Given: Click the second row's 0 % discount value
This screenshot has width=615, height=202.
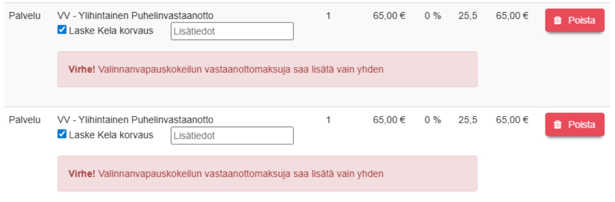Looking at the screenshot, I should (433, 120).
